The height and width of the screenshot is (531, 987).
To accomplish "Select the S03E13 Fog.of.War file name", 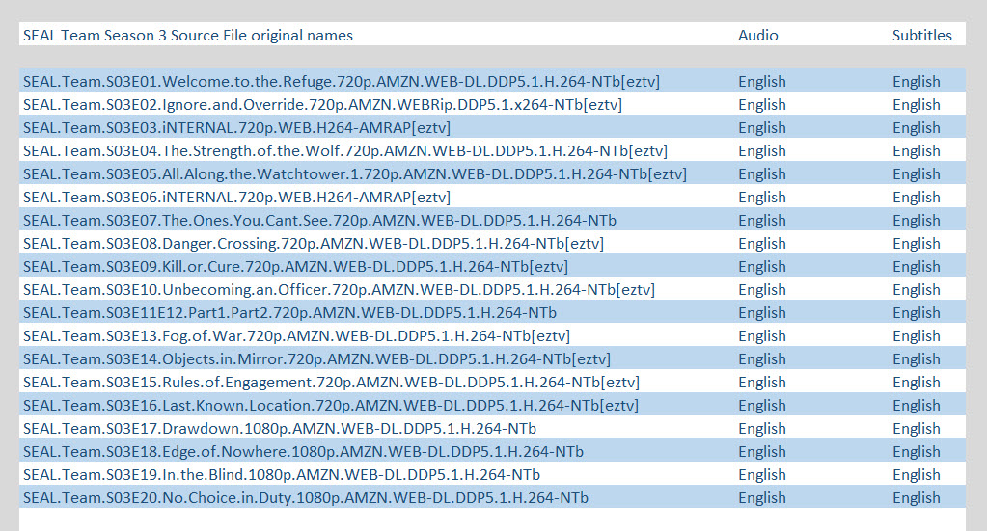I will tap(296, 336).
